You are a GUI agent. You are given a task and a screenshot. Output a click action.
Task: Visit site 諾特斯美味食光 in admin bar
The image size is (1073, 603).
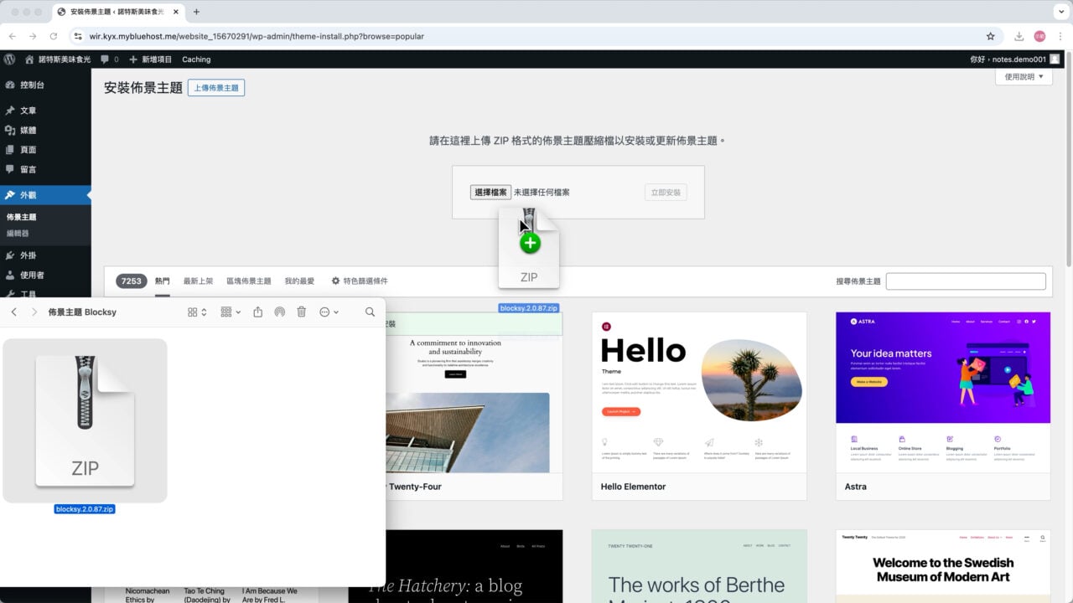[x=58, y=59]
